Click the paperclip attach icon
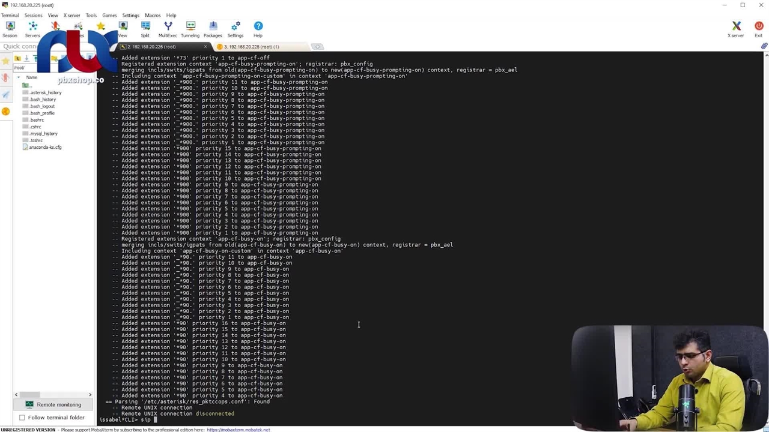The width and height of the screenshot is (769, 432). tap(764, 46)
